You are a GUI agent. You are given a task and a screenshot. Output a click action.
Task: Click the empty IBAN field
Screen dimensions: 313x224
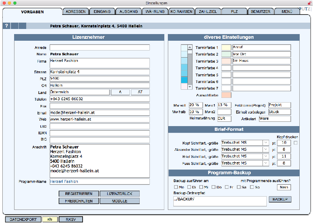coord(100,133)
